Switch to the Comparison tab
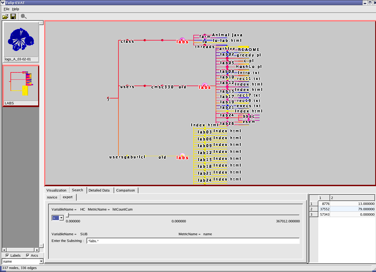376x272 pixels. tap(125, 190)
